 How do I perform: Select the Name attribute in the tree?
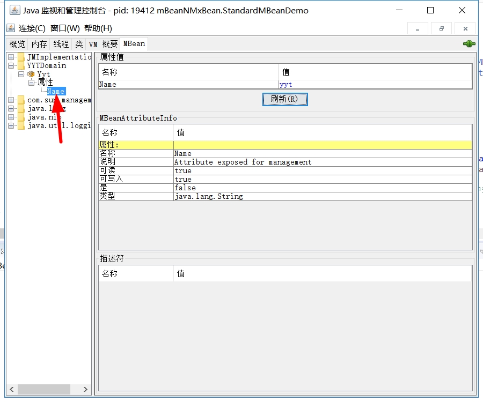pos(56,91)
